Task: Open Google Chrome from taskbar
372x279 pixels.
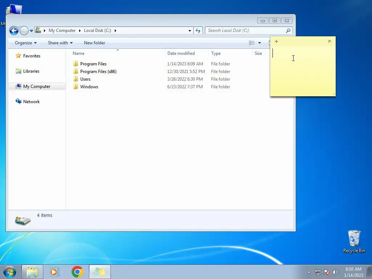Action: click(x=77, y=272)
